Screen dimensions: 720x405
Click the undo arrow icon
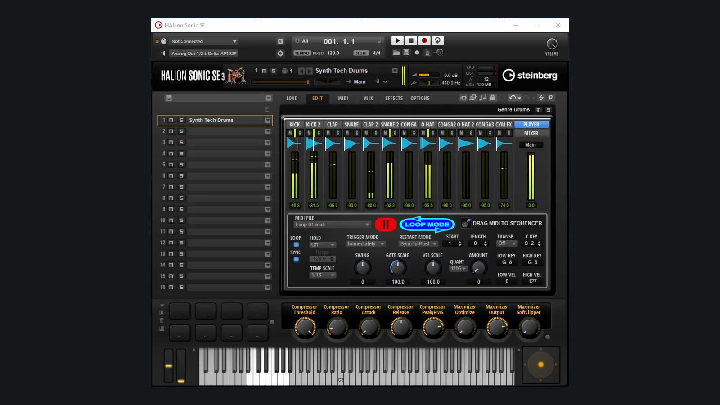click(x=512, y=98)
